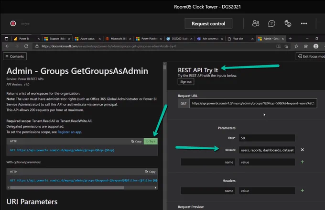The width and height of the screenshot is (325, 210).
Task: Open the meeting chat icon
Action: tap(271, 23)
